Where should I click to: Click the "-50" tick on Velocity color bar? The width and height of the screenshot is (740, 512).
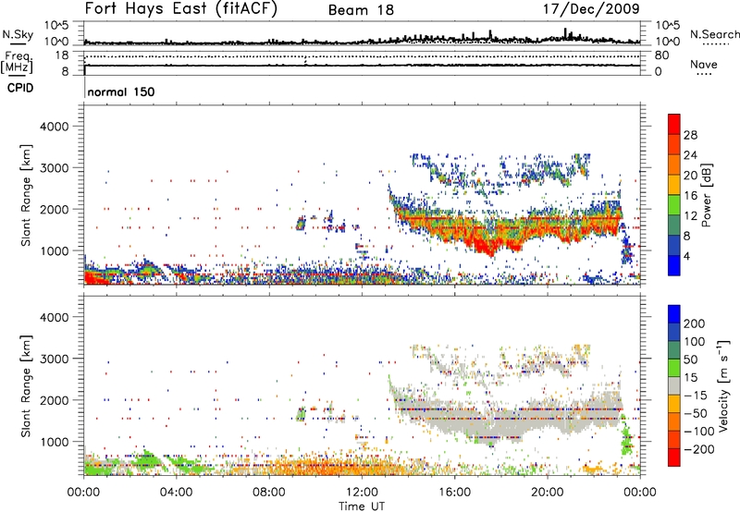pyautogui.click(x=695, y=414)
